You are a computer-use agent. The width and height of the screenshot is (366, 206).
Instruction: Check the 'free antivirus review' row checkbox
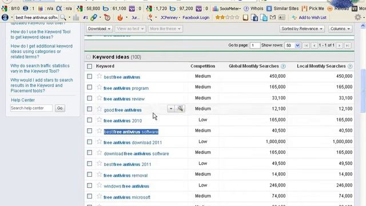[89, 98]
